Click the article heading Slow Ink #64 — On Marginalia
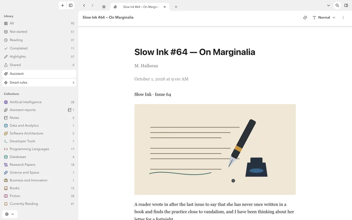This screenshot has width=352, height=220. pyautogui.click(x=195, y=52)
